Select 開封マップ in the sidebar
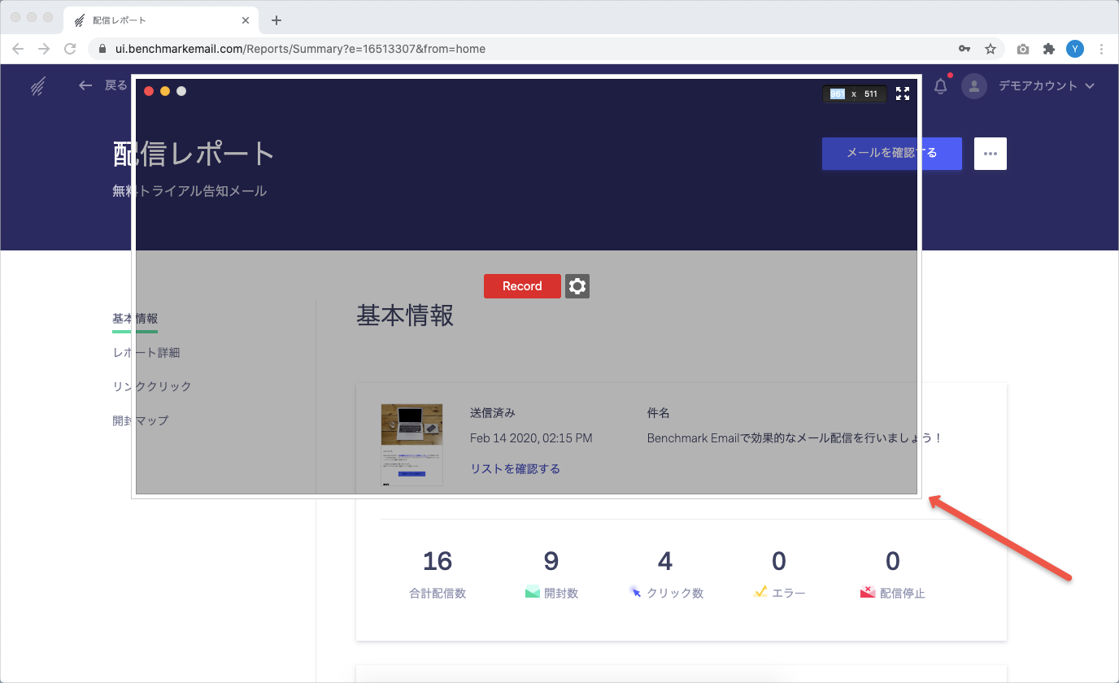 pyautogui.click(x=141, y=420)
